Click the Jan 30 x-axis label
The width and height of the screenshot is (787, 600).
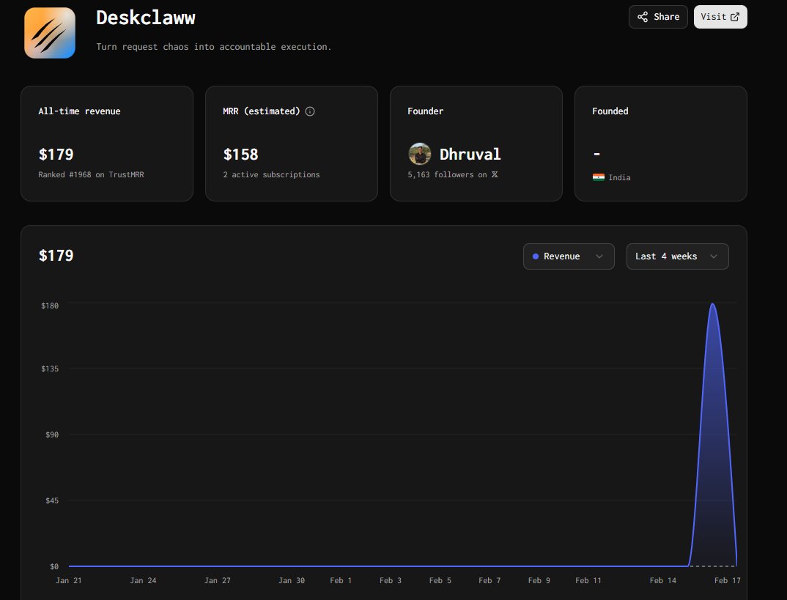coord(292,580)
